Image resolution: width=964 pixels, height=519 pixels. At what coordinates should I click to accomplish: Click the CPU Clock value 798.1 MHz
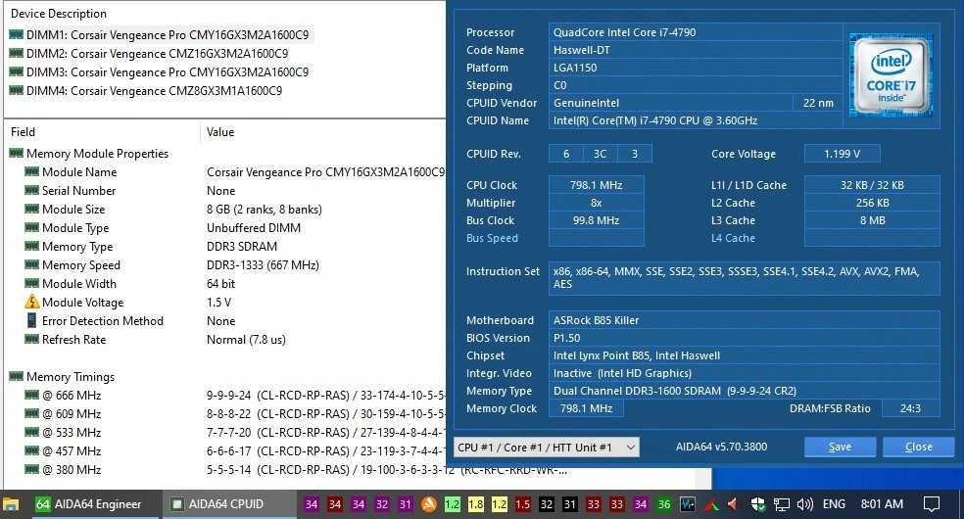tap(596, 185)
